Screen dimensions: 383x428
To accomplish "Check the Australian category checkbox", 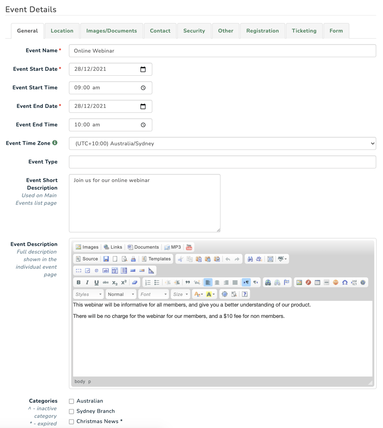I will point(71,401).
